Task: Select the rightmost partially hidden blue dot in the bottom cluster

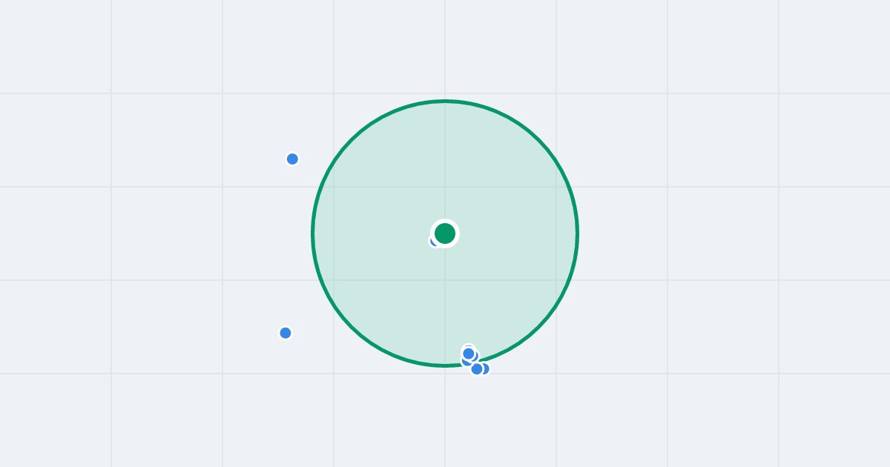Action: [486, 368]
